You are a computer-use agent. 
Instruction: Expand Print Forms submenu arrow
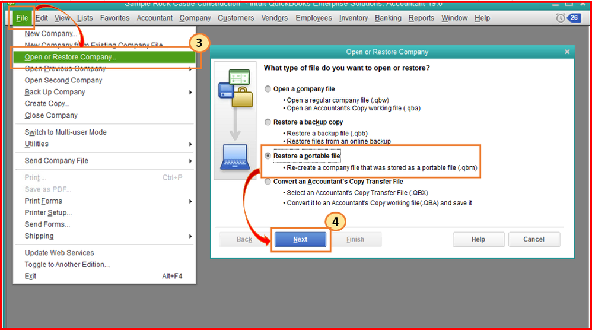click(190, 201)
